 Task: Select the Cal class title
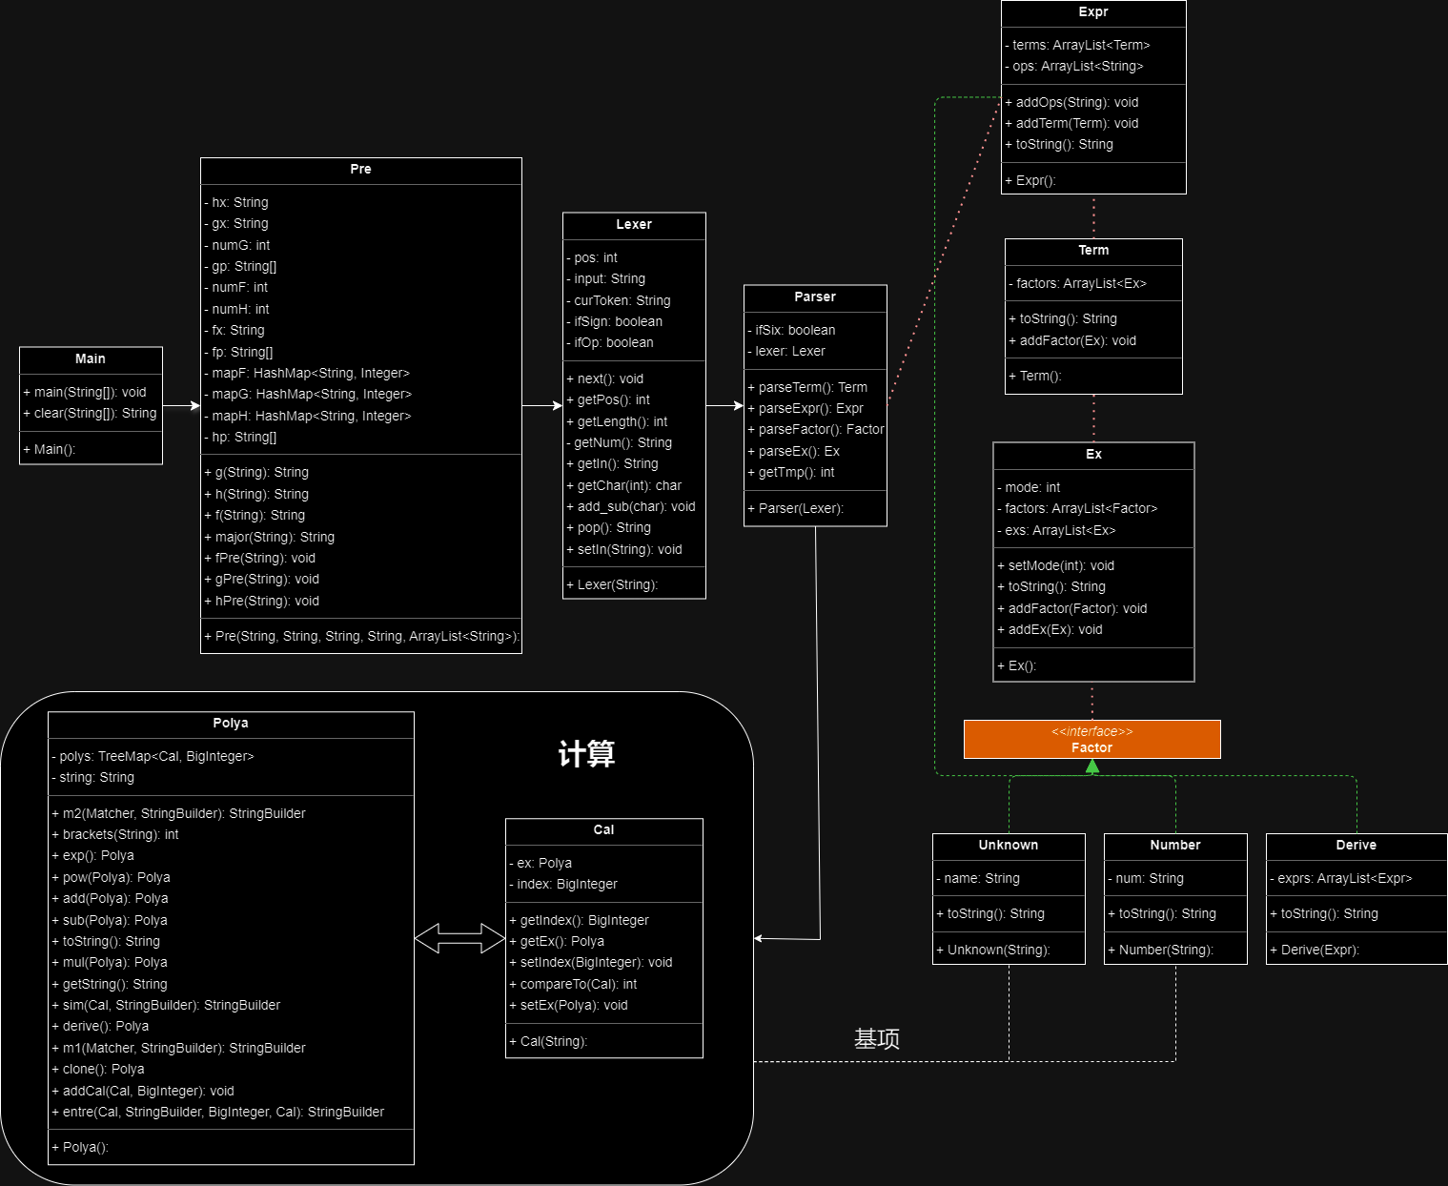coord(603,830)
